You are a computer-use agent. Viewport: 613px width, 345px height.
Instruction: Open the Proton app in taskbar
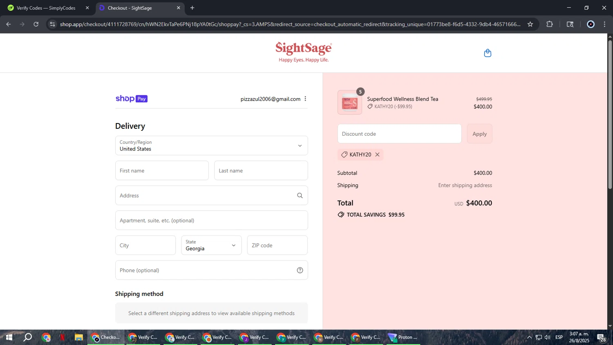pos(403,337)
